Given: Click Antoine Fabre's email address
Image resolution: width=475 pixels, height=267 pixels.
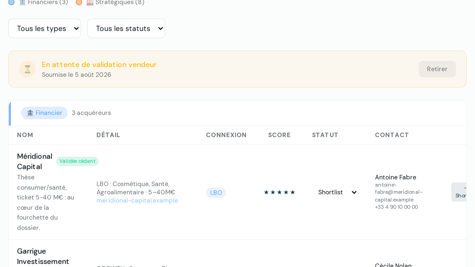Looking at the screenshot, I should (399, 192).
